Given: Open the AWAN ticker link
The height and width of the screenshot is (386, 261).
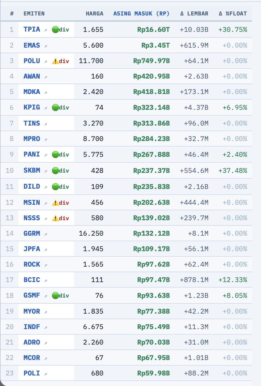Looking at the screenshot, I should point(32,76).
